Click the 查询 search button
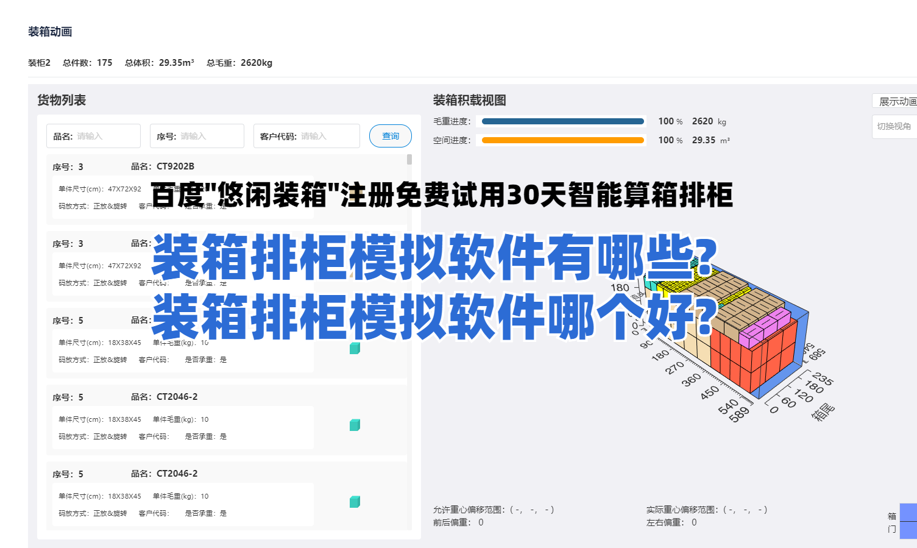This screenshot has height=548, width=917. [391, 136]
